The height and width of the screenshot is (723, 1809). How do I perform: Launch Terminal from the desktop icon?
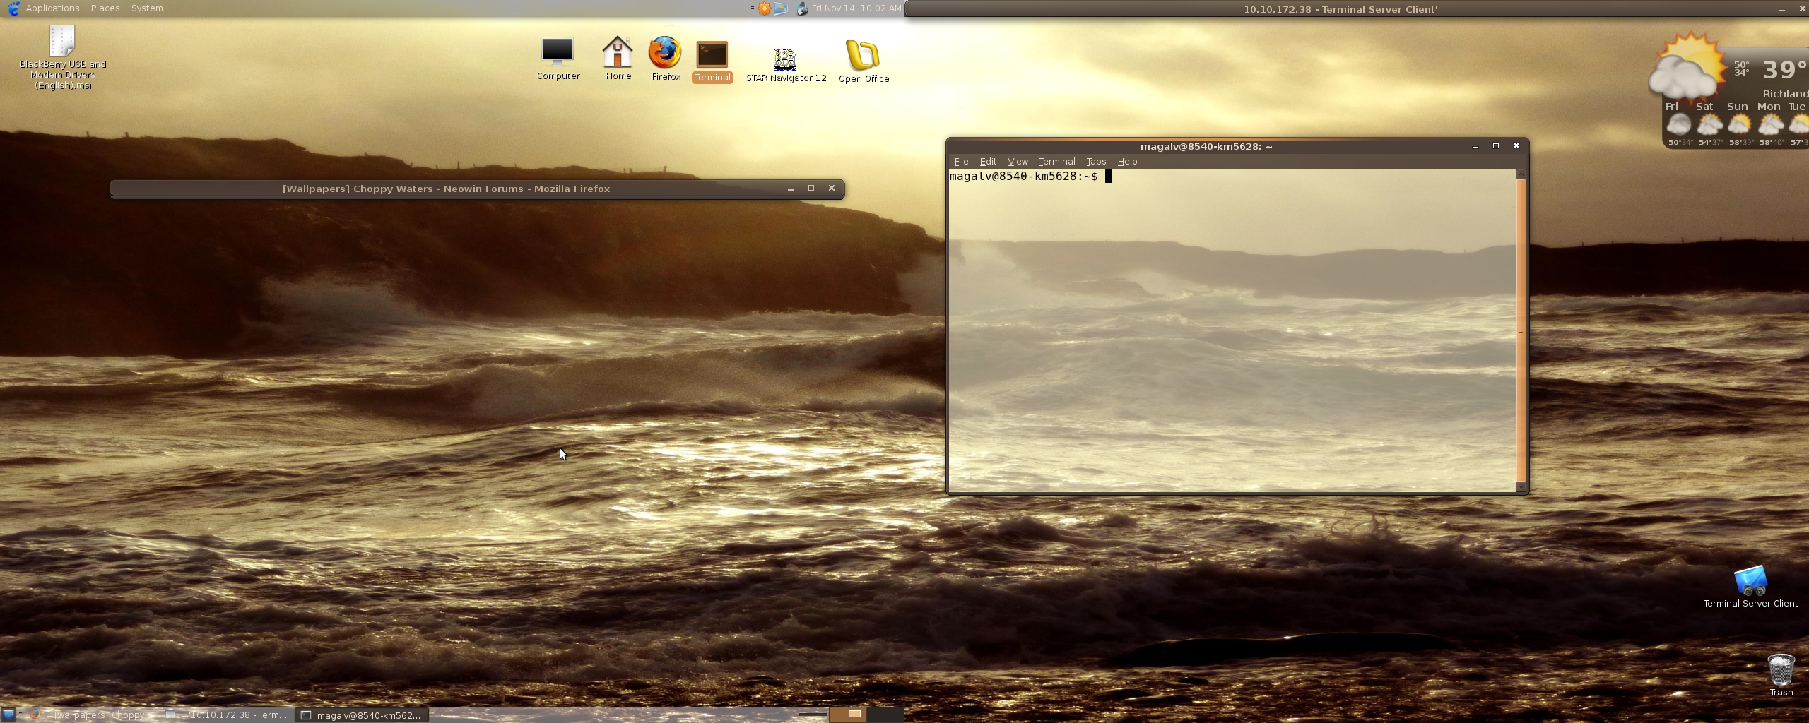click(712, 55)
